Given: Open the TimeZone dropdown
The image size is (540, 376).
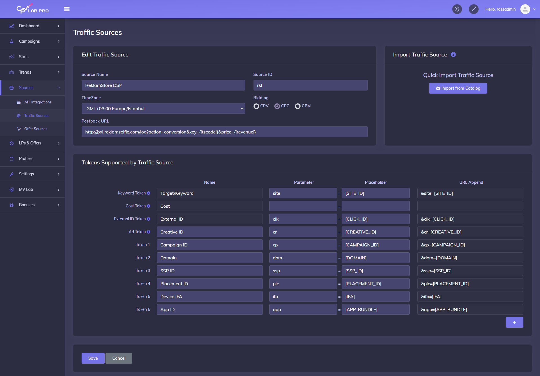Looking at the screenshot, I should [x=163, y=108].
